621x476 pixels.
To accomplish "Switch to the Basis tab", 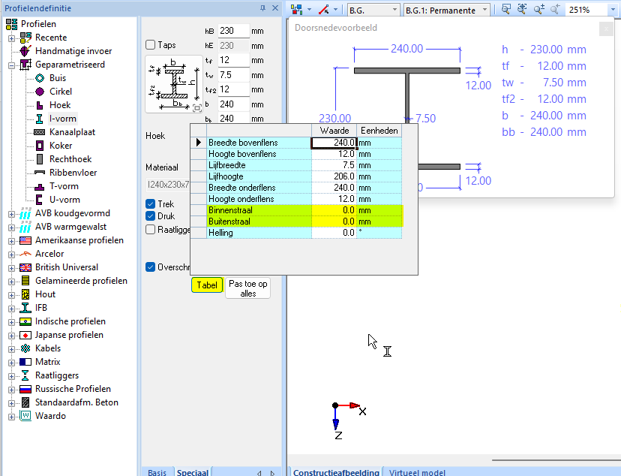I will click(157, 472).
